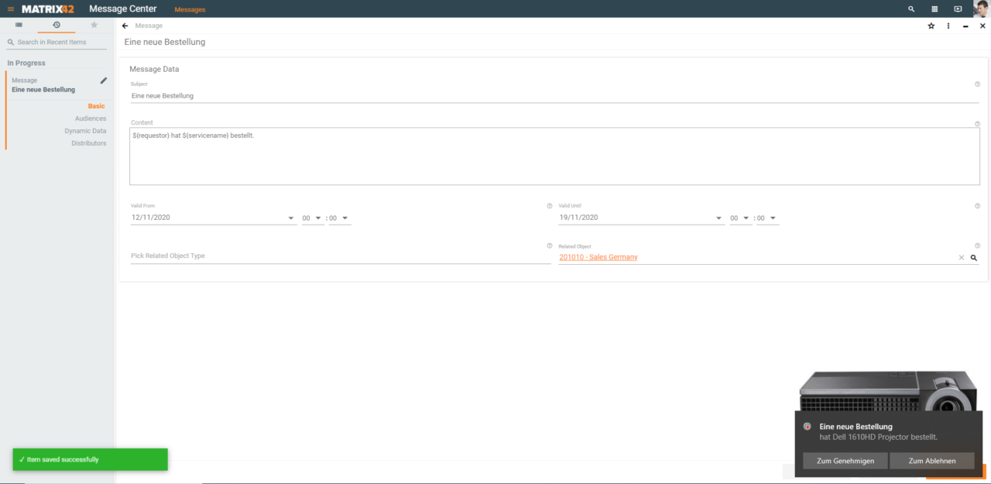Expand the Valid Until date dropdown
This screenshot has height=484, width=991.
click(x=719, y=218)
